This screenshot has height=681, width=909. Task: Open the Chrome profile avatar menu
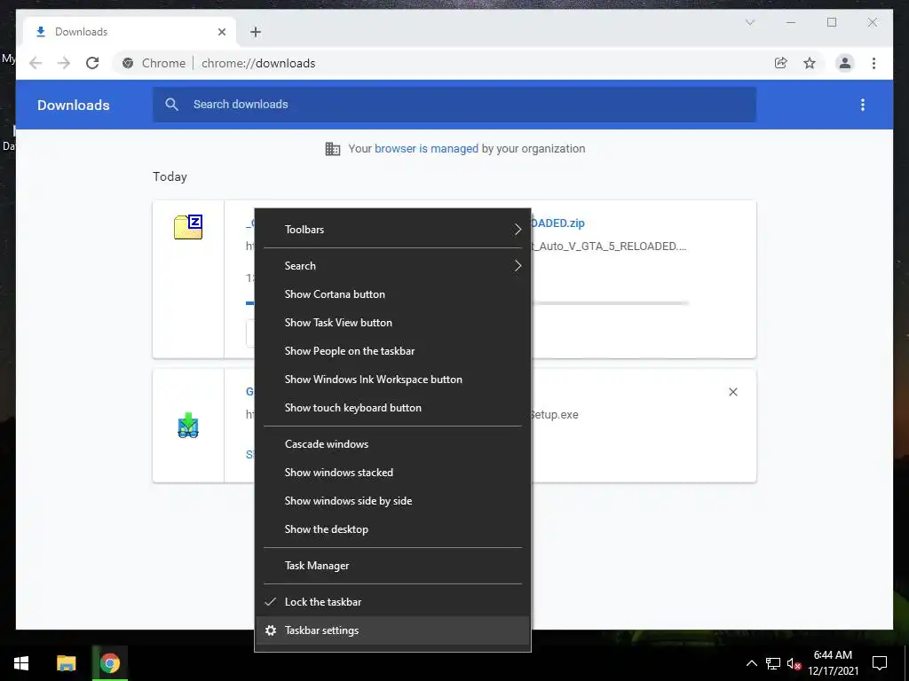[845, 63]
